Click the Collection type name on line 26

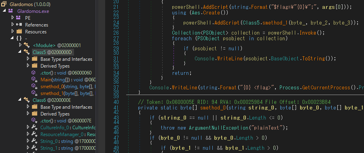tap(186, 33)
